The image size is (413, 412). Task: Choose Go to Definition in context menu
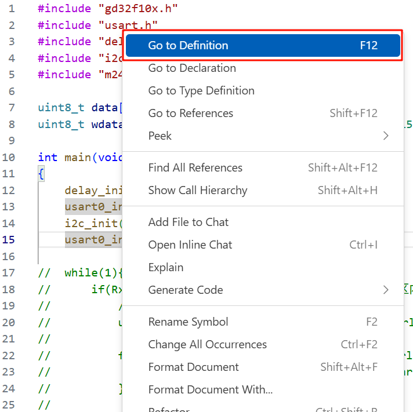[x=263, y=46]
